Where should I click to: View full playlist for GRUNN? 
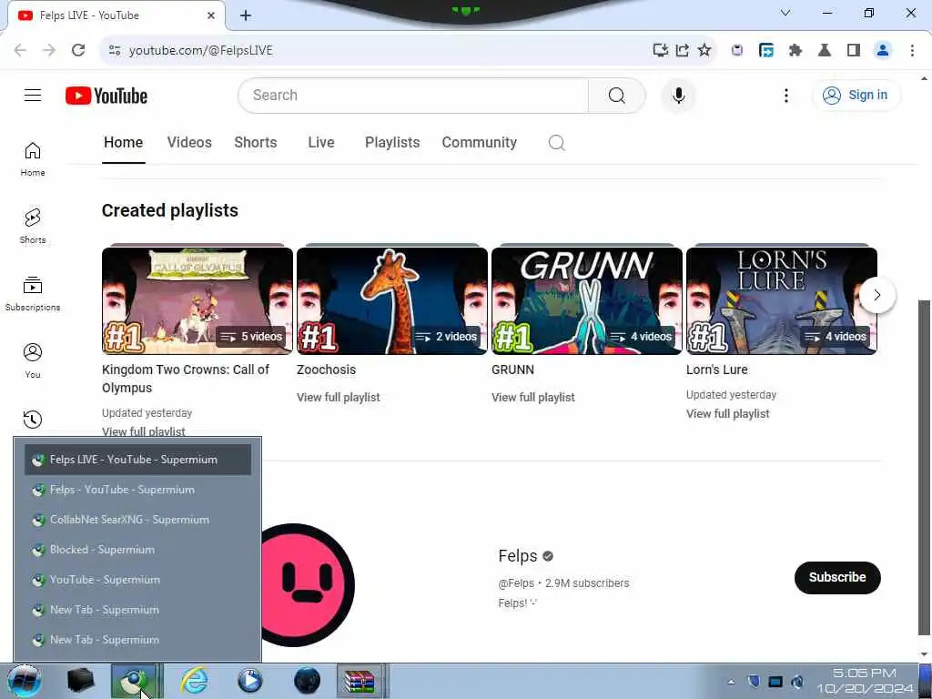533,397
